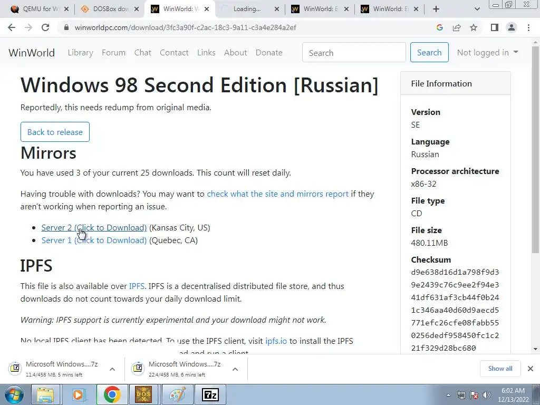Open a new browser tab
Image resolution: width=540 pixels, height=405 pixels.
[x=436, y=9]
